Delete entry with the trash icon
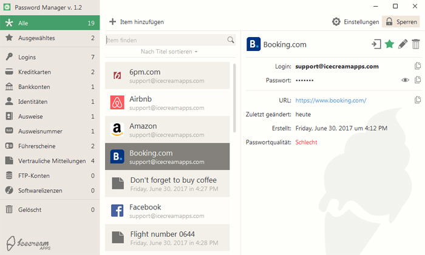This screenshot has height=255, width=425. (x=416, y=44)
